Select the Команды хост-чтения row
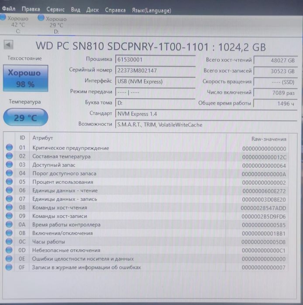Image resolution: width=303 pixels, height=305 pixels. click(x=146, y=208)
